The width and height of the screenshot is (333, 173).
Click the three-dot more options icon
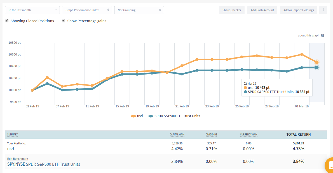click(323, 10)
